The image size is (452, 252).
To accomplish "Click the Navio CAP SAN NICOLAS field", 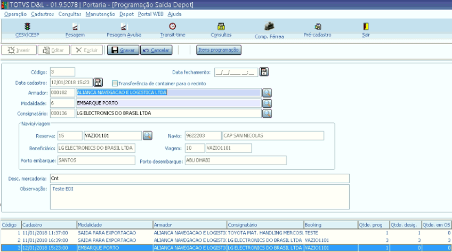I will click(273, 136).
